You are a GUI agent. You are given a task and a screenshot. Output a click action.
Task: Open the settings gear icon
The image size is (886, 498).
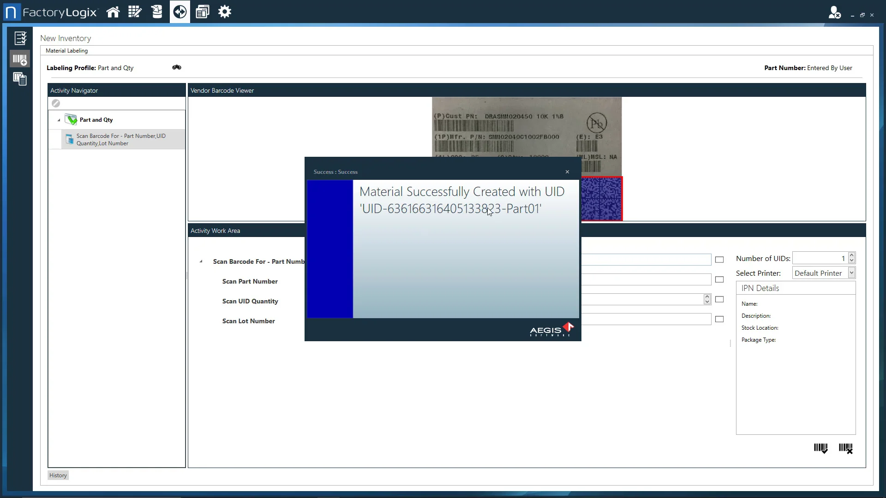tap(225, 12)
